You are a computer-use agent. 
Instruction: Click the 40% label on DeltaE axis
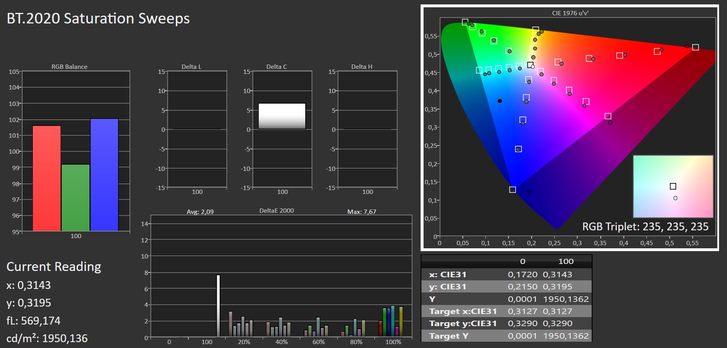pos(281,342)
